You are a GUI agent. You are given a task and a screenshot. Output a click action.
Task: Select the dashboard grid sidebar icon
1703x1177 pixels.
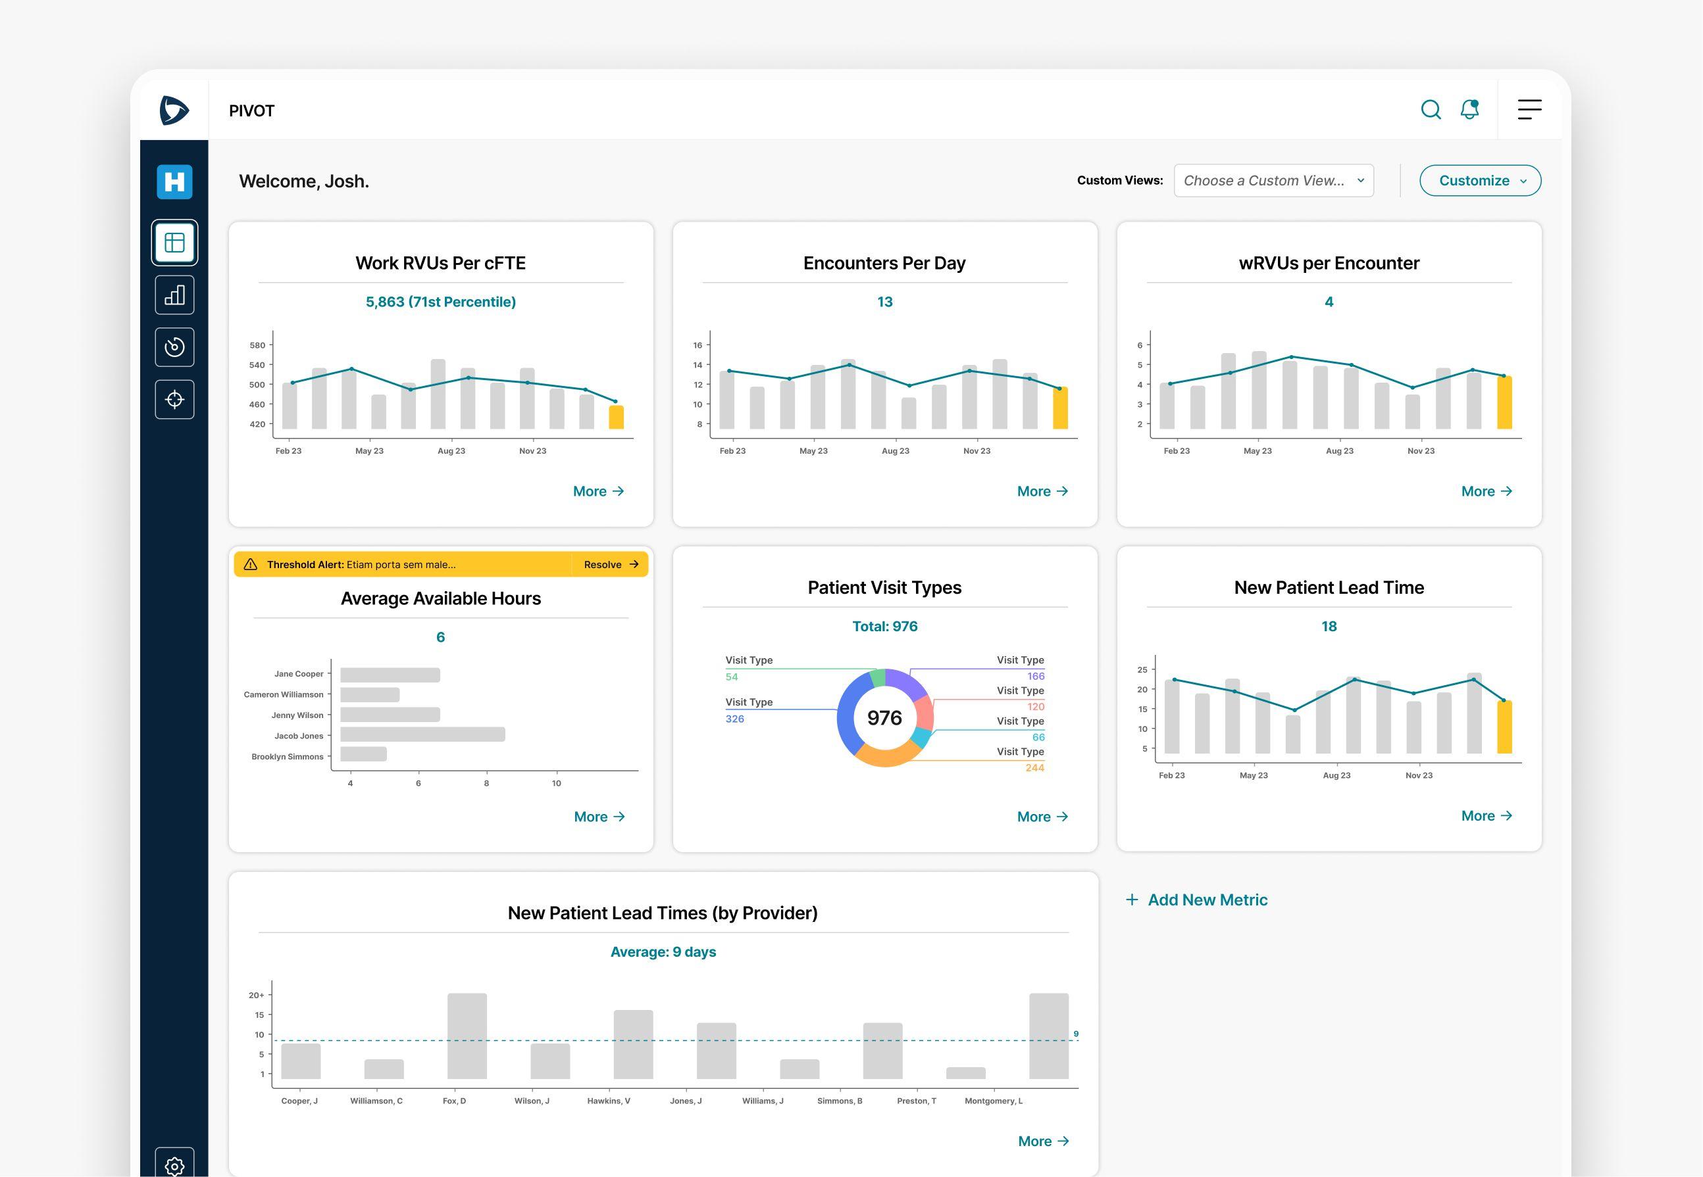(175, 243)
